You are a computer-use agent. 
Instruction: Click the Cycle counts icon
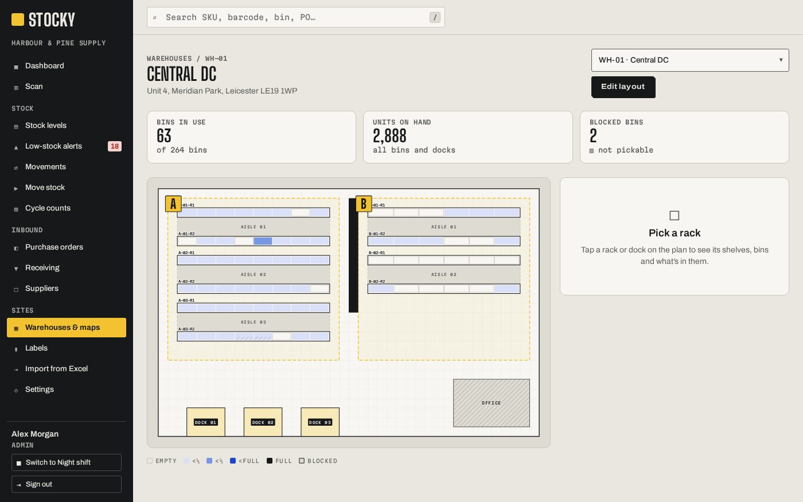(x=16, y=209)
